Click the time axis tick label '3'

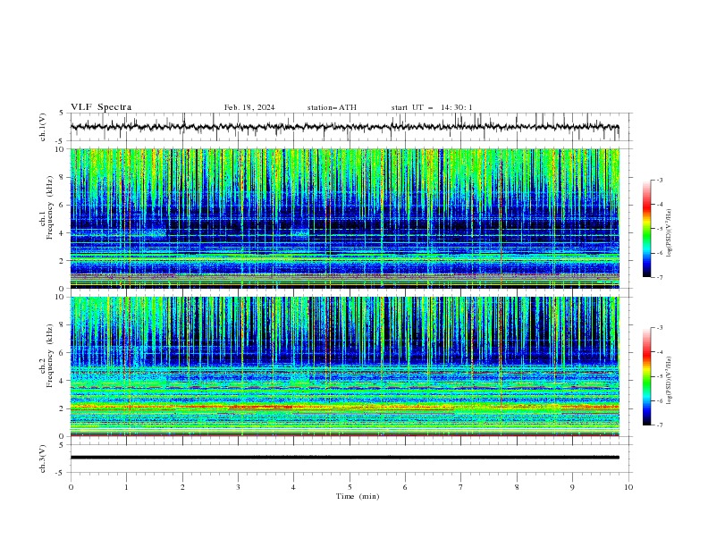(x=238, y=487)
